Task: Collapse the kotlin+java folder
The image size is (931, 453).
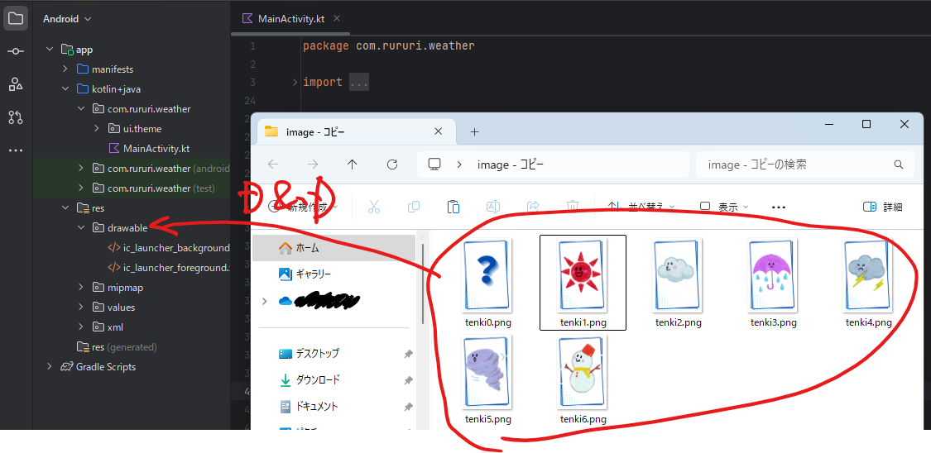Action: click(65, 89)
